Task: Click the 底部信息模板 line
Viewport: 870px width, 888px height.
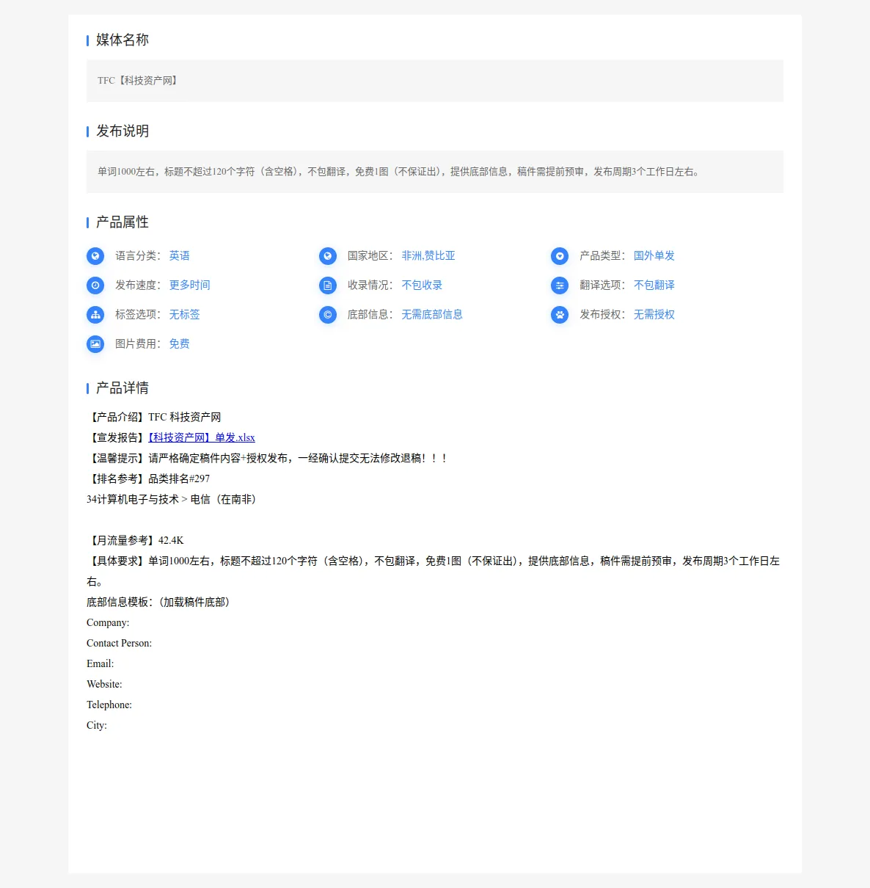Action: [x=160, y=602]
